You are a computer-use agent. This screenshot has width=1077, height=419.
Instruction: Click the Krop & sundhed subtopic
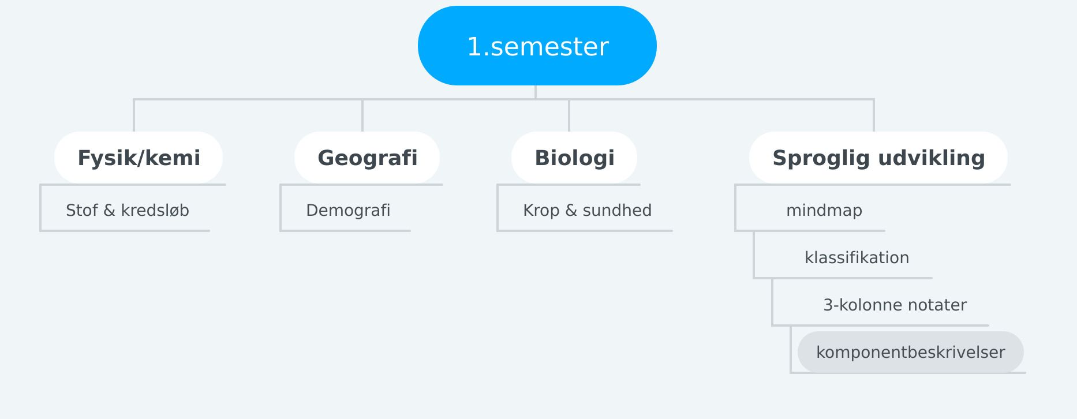[x=587, y=210]
